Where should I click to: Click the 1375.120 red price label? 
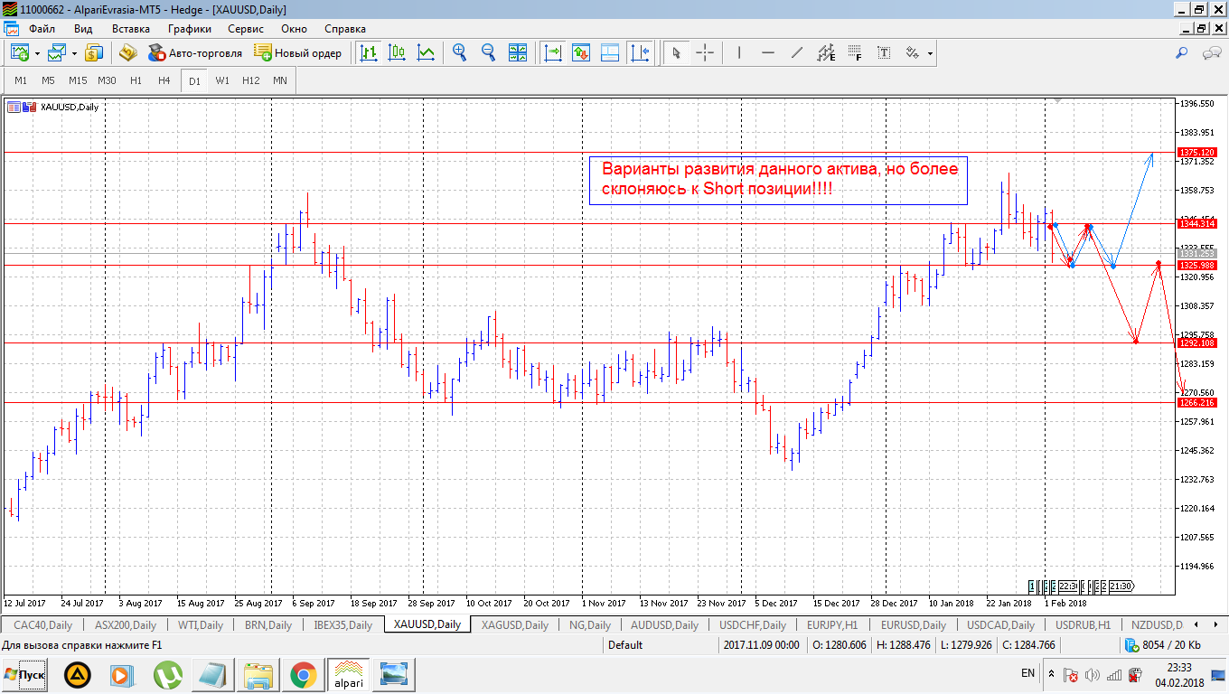[1196, 152]
